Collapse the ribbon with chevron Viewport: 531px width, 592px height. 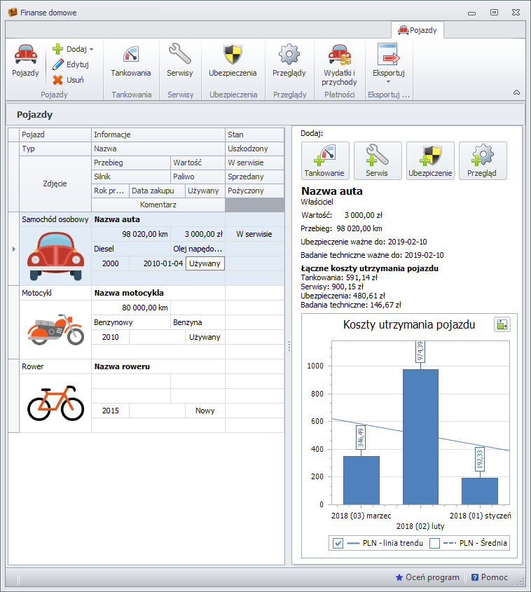[x=516, y=92]
